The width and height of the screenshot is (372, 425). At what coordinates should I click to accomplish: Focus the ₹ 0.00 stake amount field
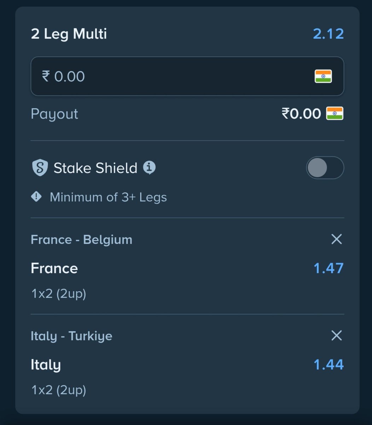[x=187, y=76]
